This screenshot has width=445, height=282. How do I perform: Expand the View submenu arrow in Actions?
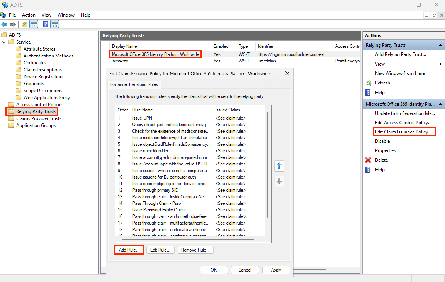[x=440, y=64]
